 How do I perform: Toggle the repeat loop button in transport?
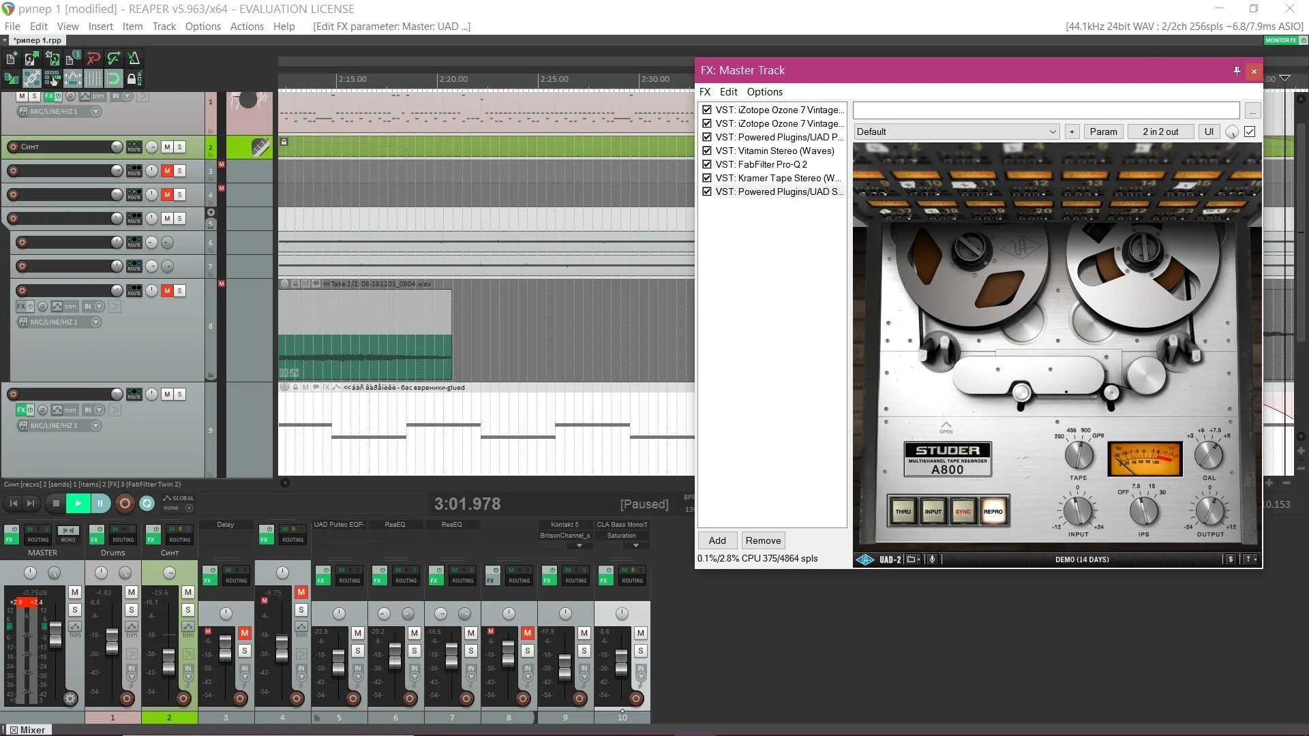147,504
